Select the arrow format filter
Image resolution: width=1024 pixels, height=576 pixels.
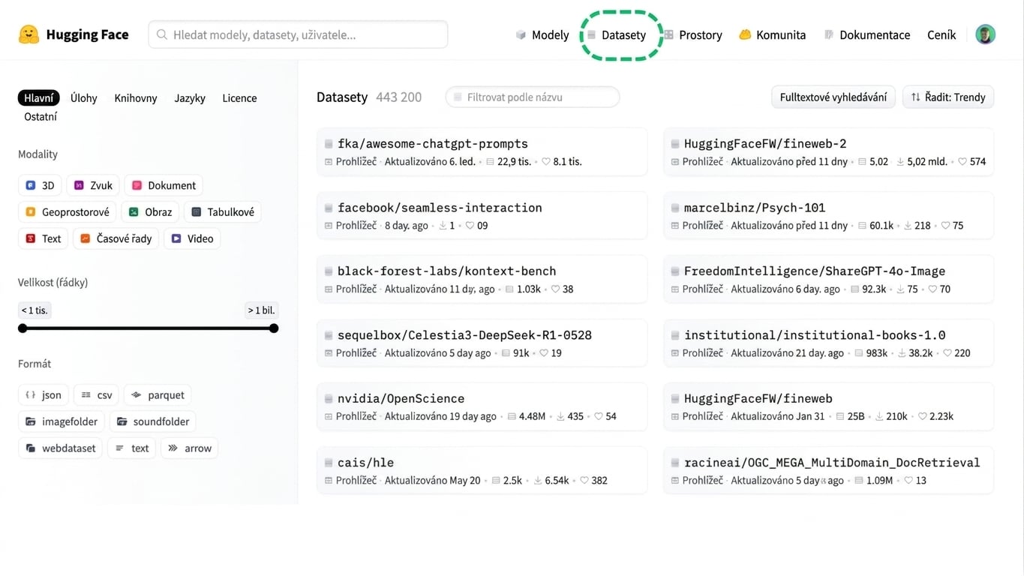pyautogui.click(x=190, y=448)
